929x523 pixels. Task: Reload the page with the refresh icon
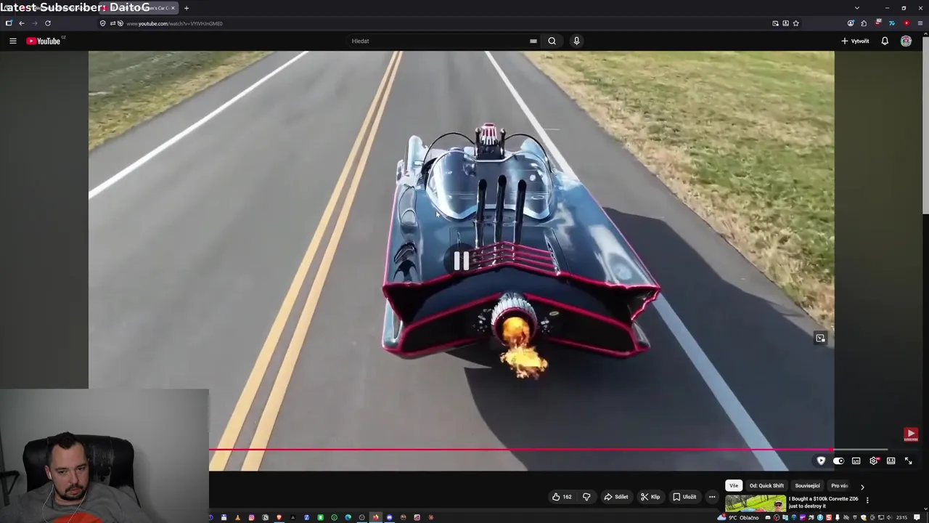(x=48, y=23)
